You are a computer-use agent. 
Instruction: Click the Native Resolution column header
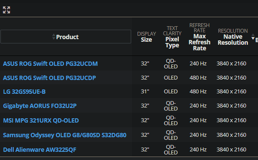233,37
